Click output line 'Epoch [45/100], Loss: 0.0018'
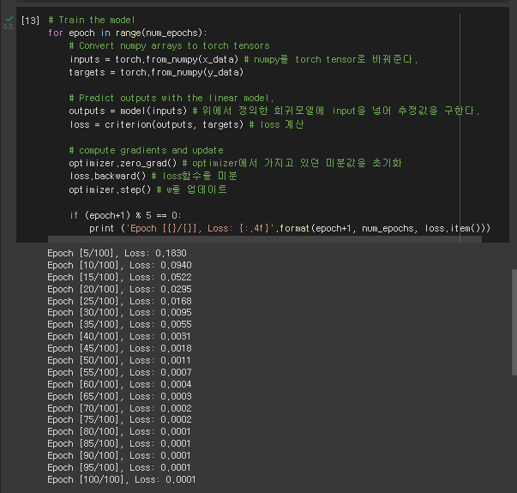Viewport: 517px width, 493px height. point(119,349)
